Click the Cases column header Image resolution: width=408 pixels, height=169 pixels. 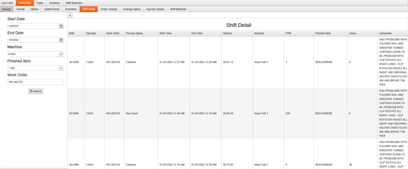tap(363, 33)
